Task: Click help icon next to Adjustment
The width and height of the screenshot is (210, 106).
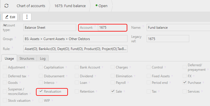Action: [27, 67]
